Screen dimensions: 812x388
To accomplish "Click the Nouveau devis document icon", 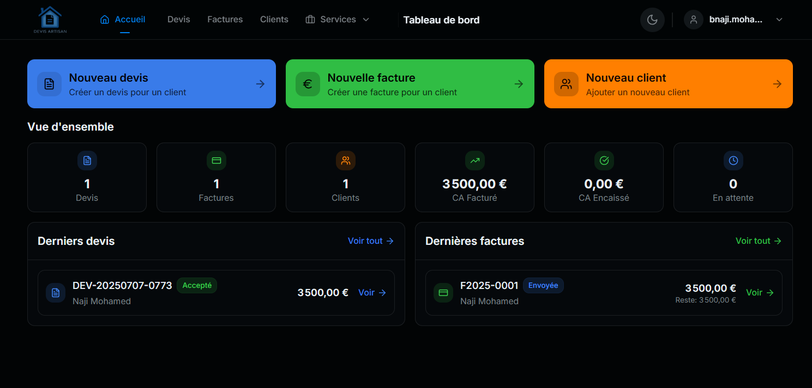I will pyautogui.click(x=49, y=84).
